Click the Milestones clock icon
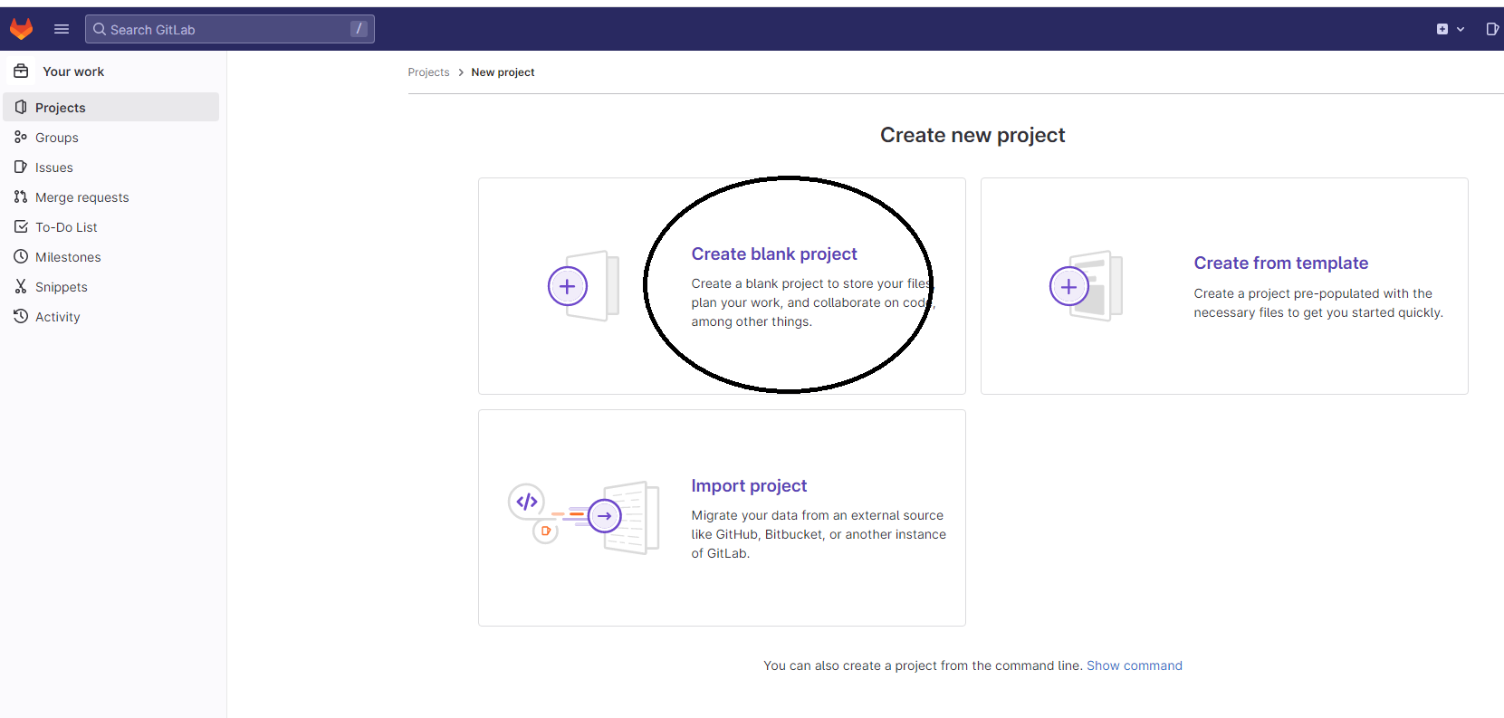The width and height of the screenshot is (1504, 718). click(21, 256)
